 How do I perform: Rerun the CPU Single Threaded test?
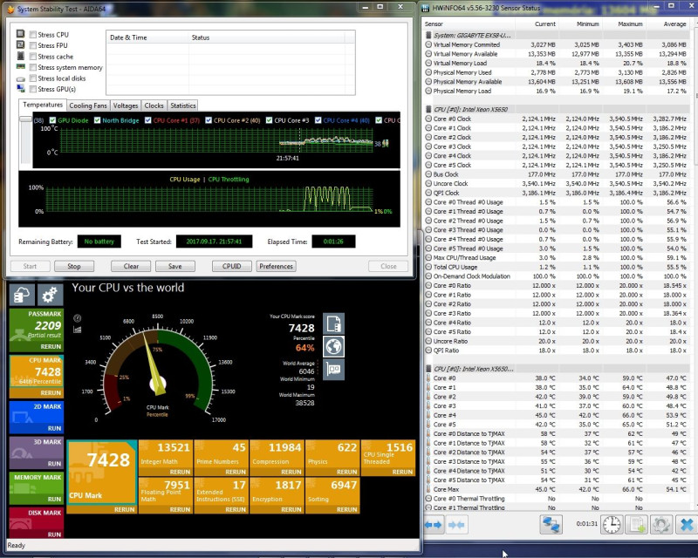coord(402,472)
